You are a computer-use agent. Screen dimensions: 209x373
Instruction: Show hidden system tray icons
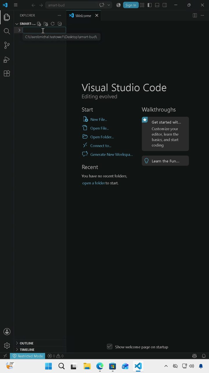pyautogui.click(x=166, y=366)
